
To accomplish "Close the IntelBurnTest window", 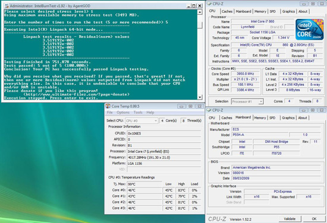I will 200,6.
